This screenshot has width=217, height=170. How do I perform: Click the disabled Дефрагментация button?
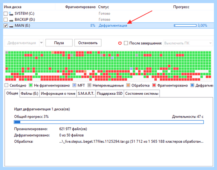coord(22,43)
